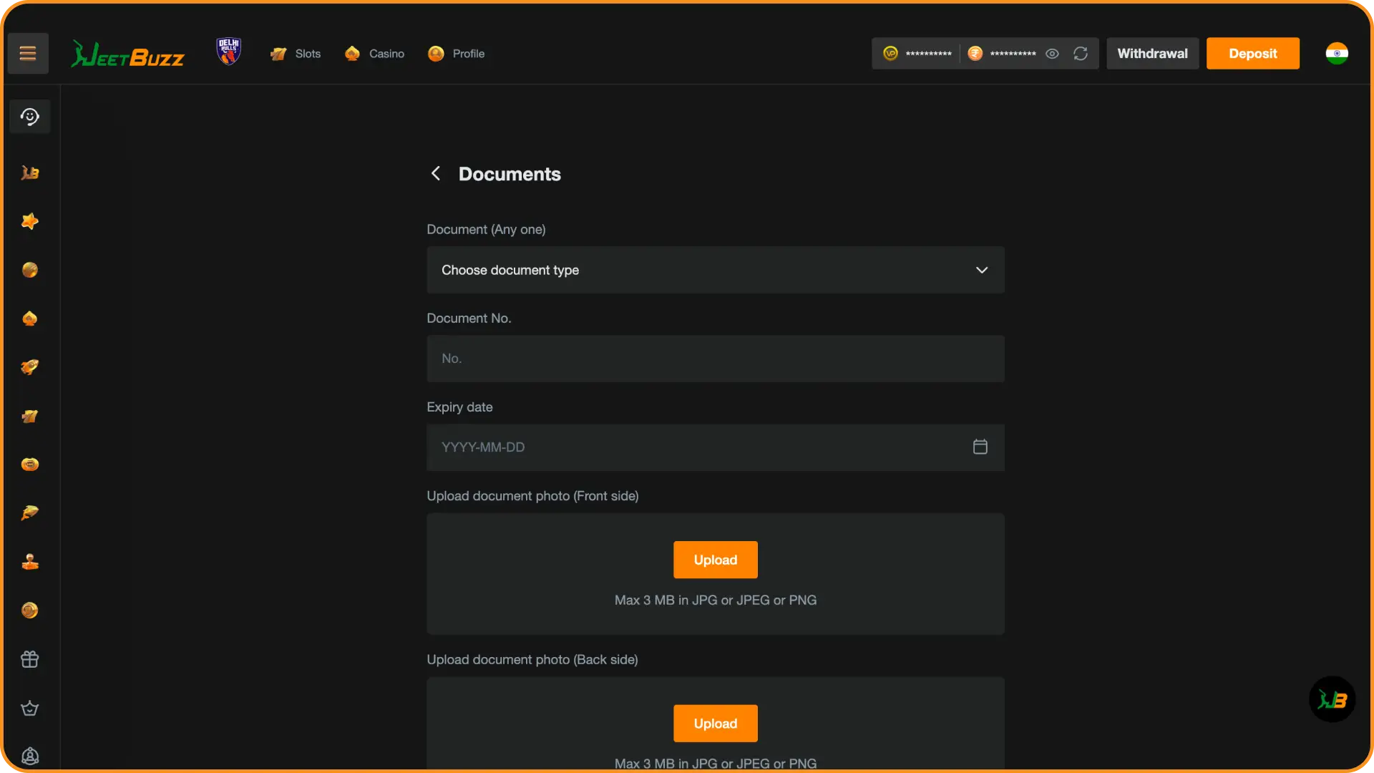Expand the Choose document type dropdown
Screen dimensions: 1374x773
[x=716, y=270]
